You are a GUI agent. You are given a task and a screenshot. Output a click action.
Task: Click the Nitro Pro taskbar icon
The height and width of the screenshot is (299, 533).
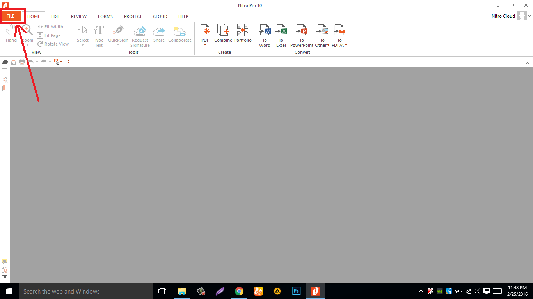point(316,291)
